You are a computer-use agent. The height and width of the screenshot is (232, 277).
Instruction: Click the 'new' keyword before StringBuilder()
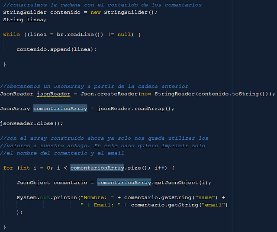96,13
